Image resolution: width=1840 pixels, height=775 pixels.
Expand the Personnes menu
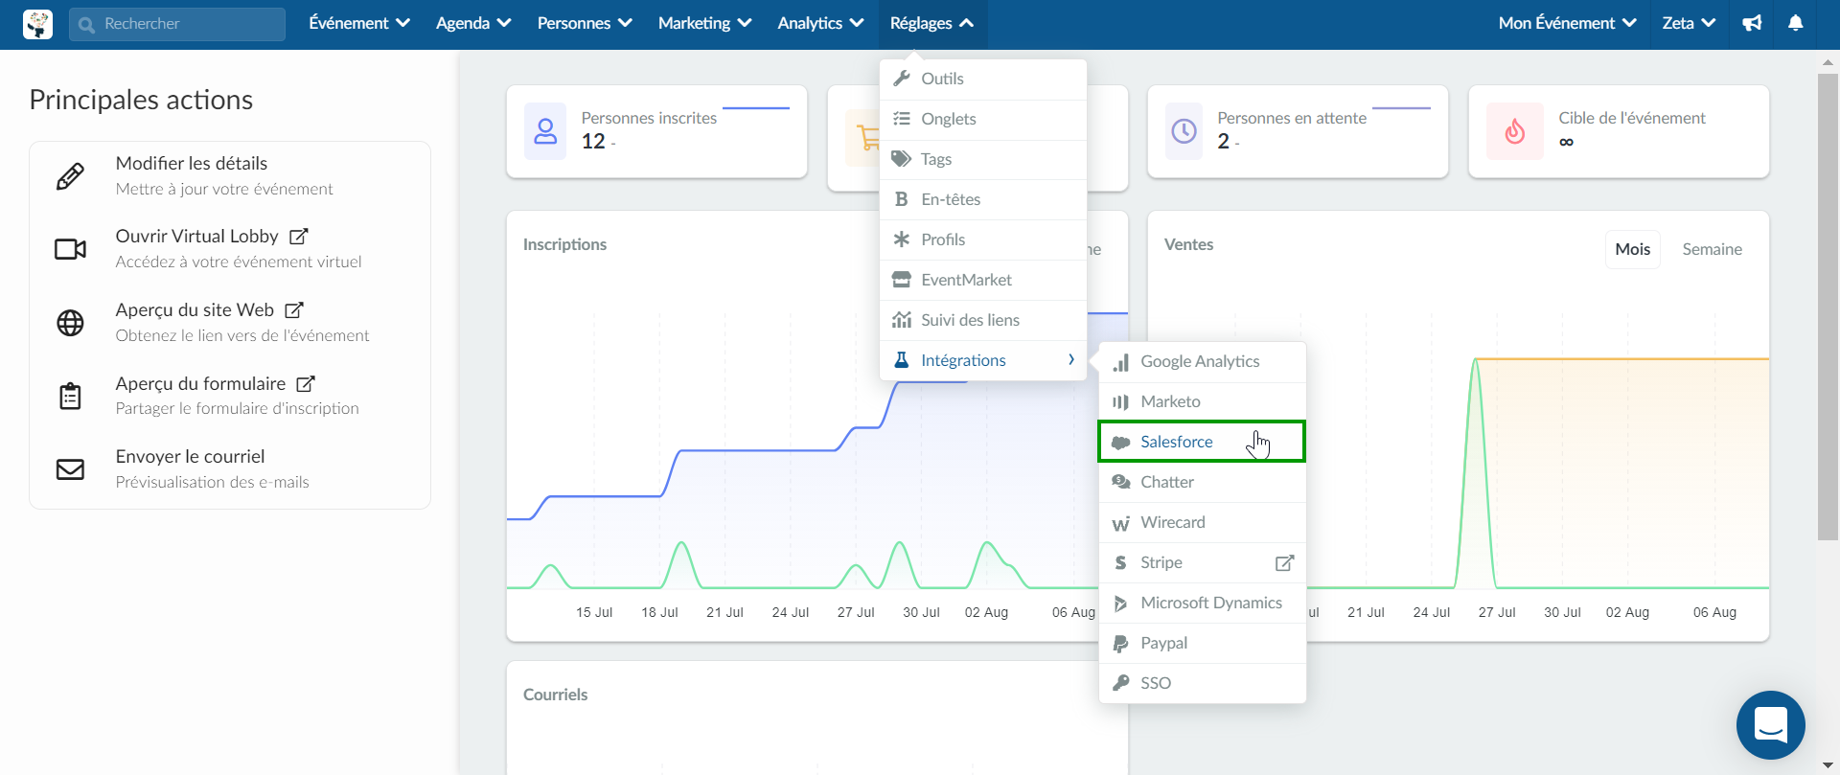tap(585, 23)
